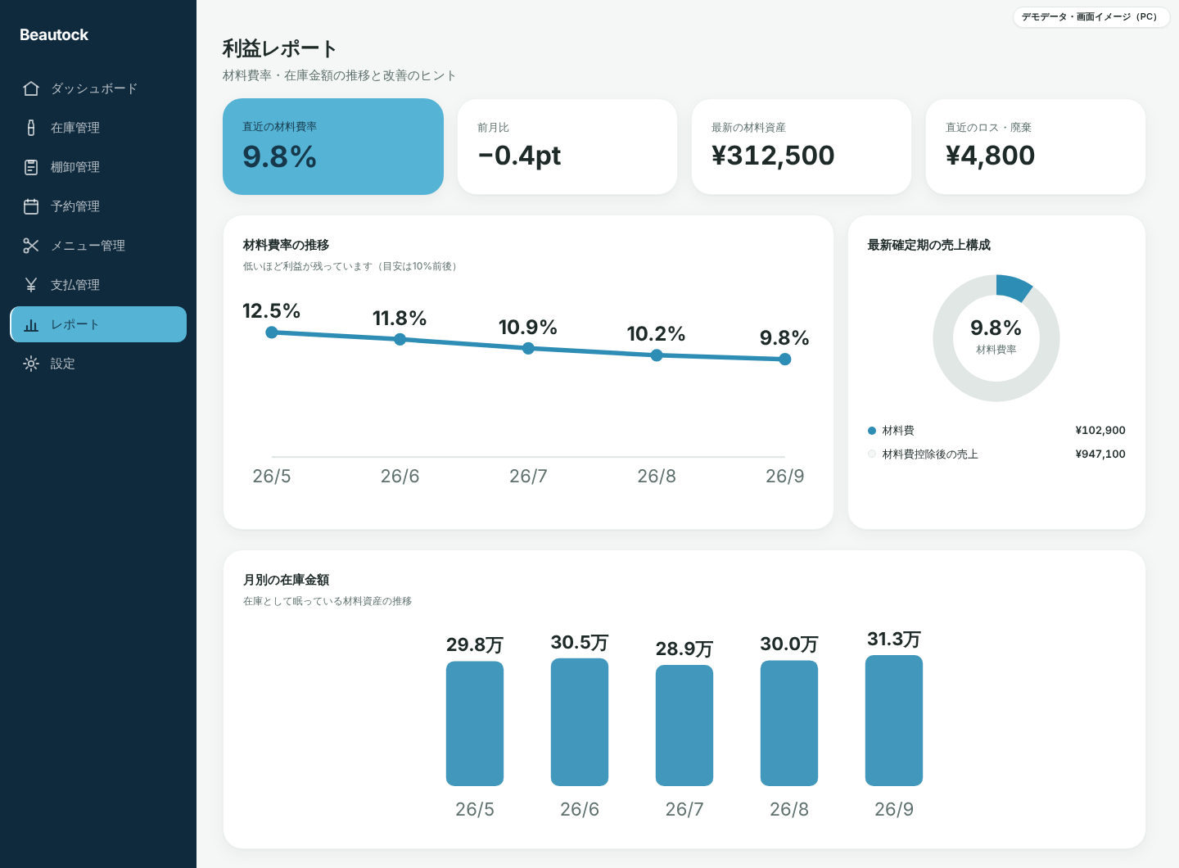Open the 最新の材料資産 ¥312,500 card
1179x868 pixels.
(802, 147)
